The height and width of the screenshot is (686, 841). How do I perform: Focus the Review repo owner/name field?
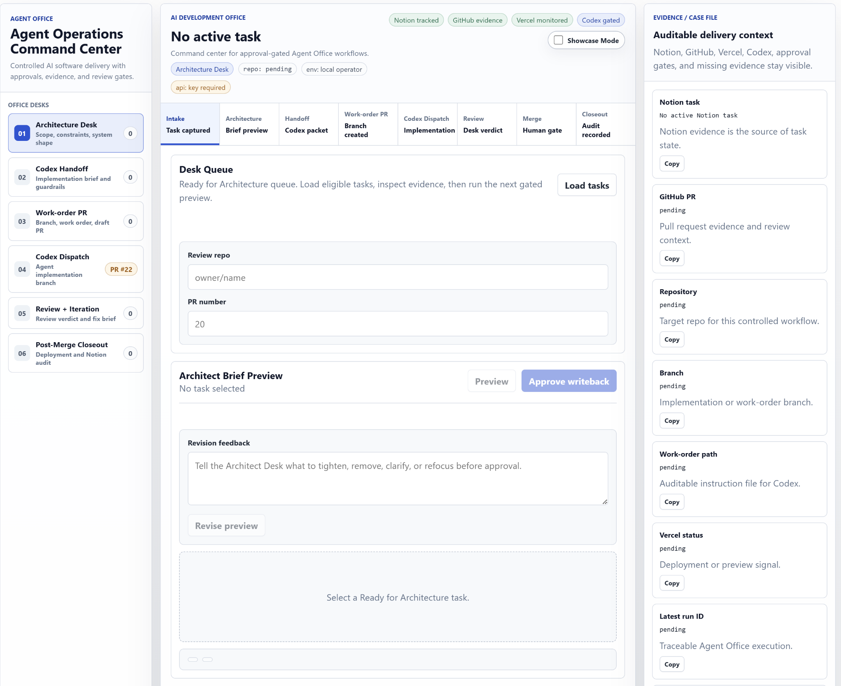(x=398, y=277)
